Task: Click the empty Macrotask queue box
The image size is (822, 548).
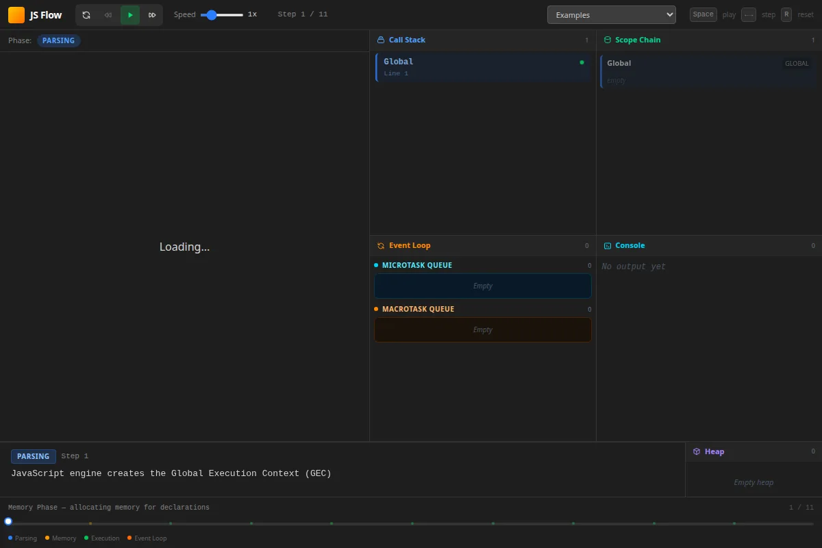Action: (483, 330)
